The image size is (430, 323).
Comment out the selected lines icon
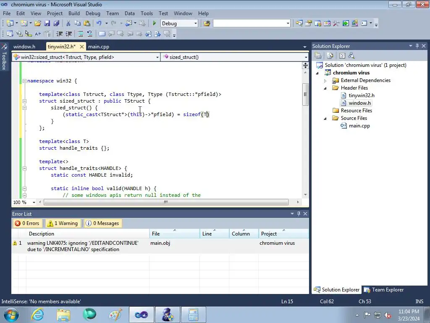click(81, 34)
